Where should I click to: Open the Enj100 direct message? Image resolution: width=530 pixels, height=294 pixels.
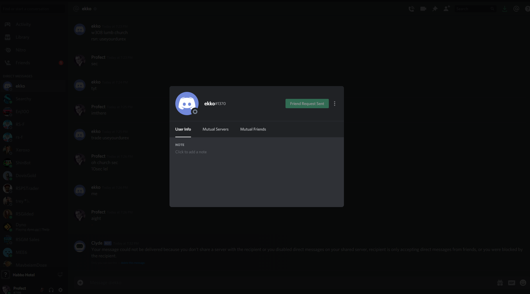pos(33,112)
